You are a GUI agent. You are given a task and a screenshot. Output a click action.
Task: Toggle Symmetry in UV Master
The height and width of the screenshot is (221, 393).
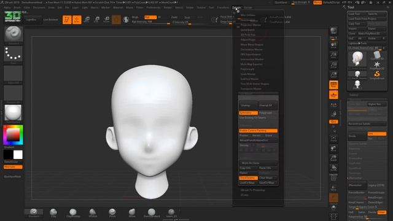[248, 113]
